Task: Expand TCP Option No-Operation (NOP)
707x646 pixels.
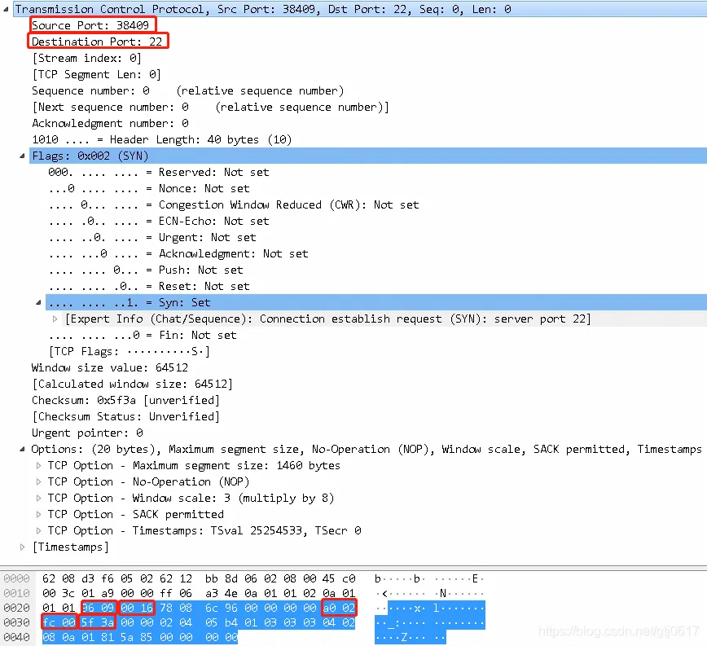Action: pyautogui.click(x=39, y=482)
